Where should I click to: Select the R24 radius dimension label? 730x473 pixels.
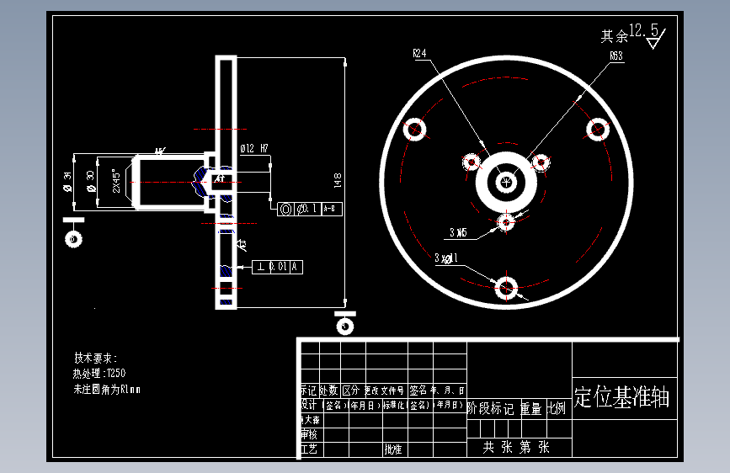coord(419,53)
